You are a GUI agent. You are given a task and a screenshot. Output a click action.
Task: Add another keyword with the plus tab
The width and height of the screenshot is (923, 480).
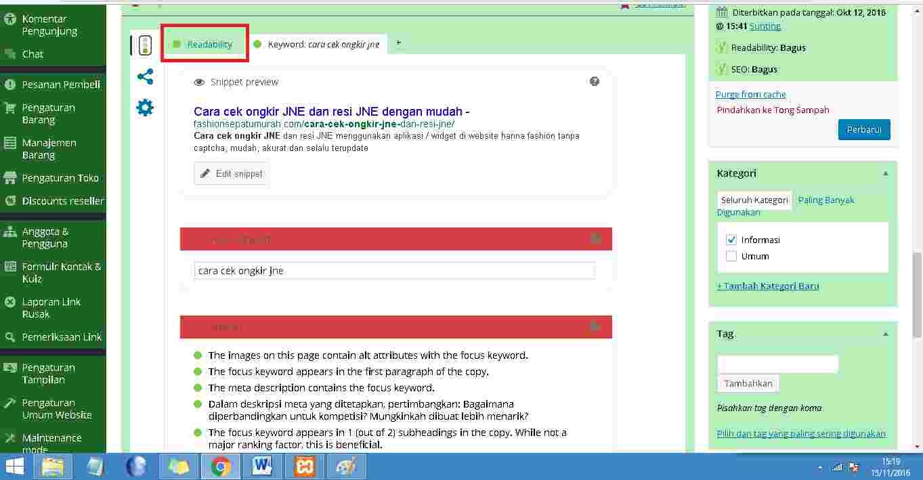(x=399, y=43)
